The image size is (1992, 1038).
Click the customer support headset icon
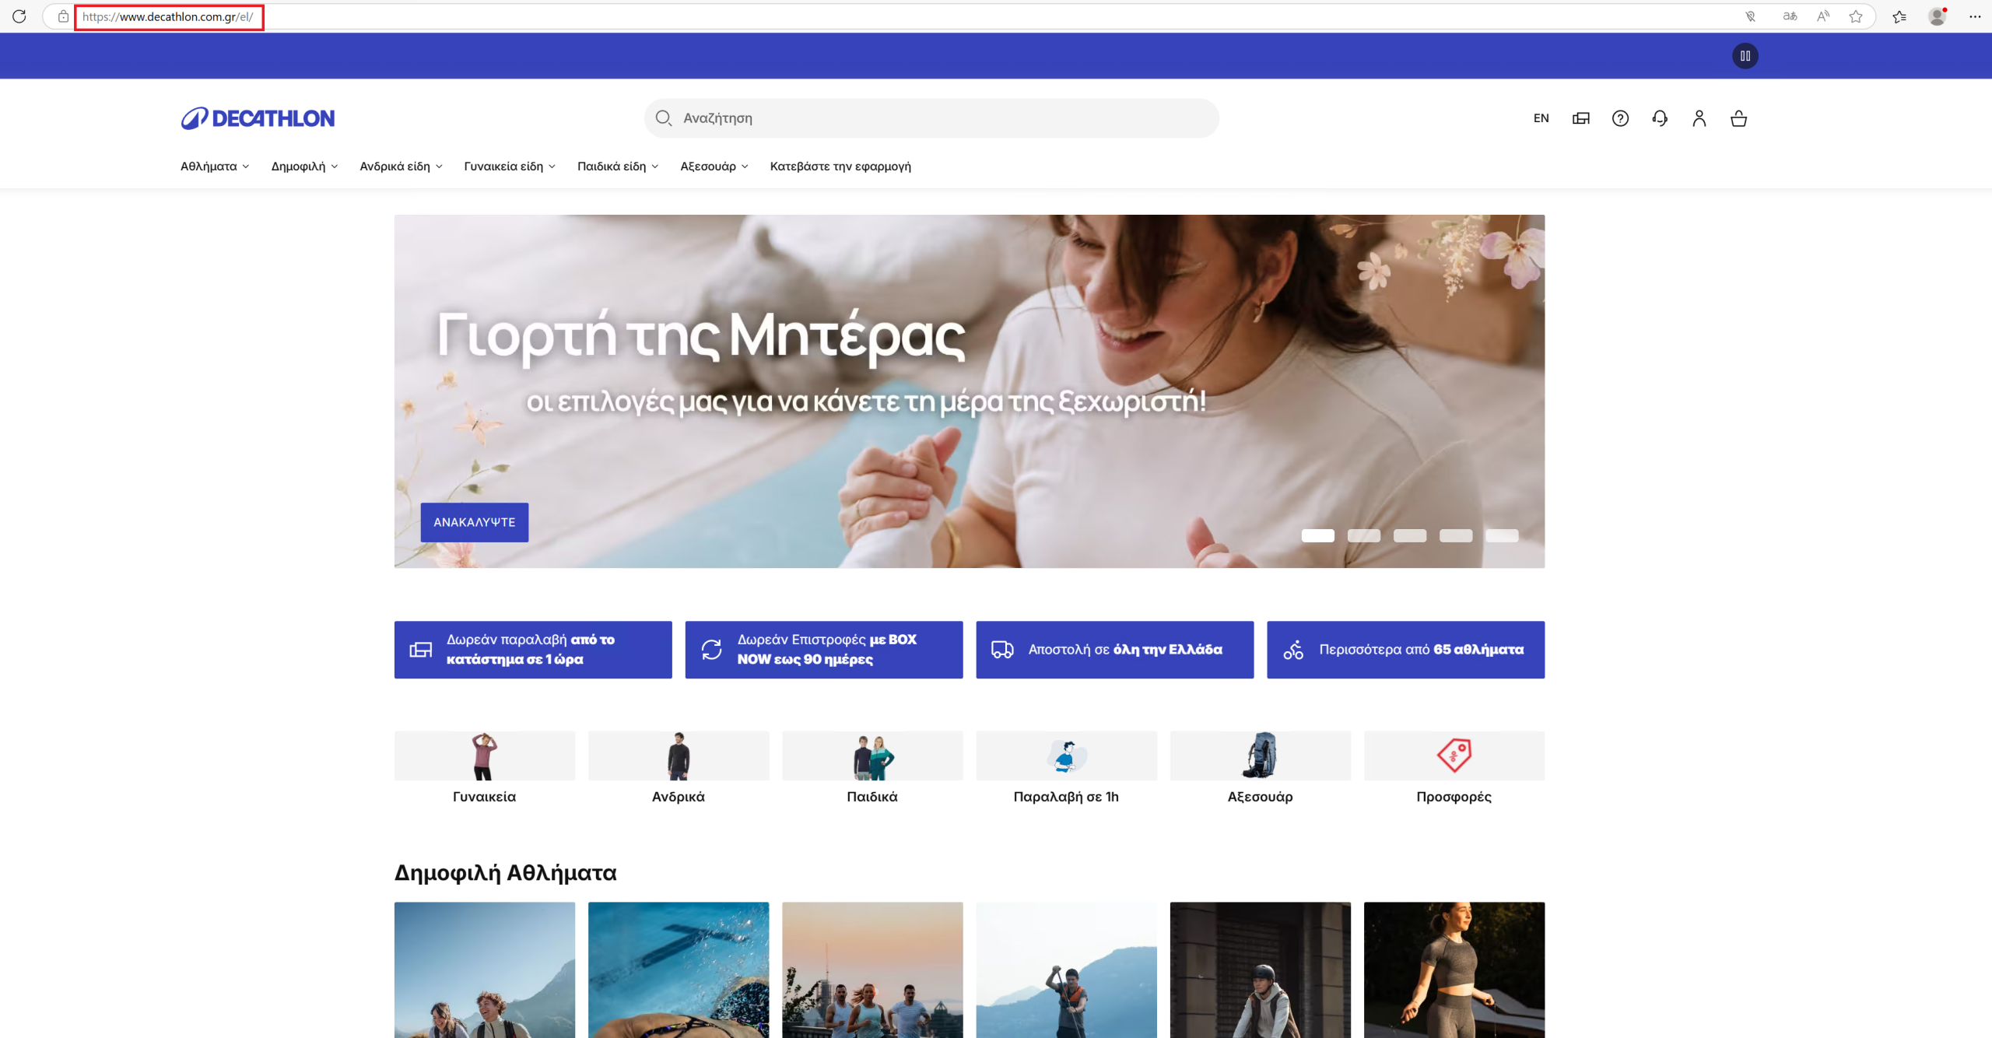tap(1660, 118)
